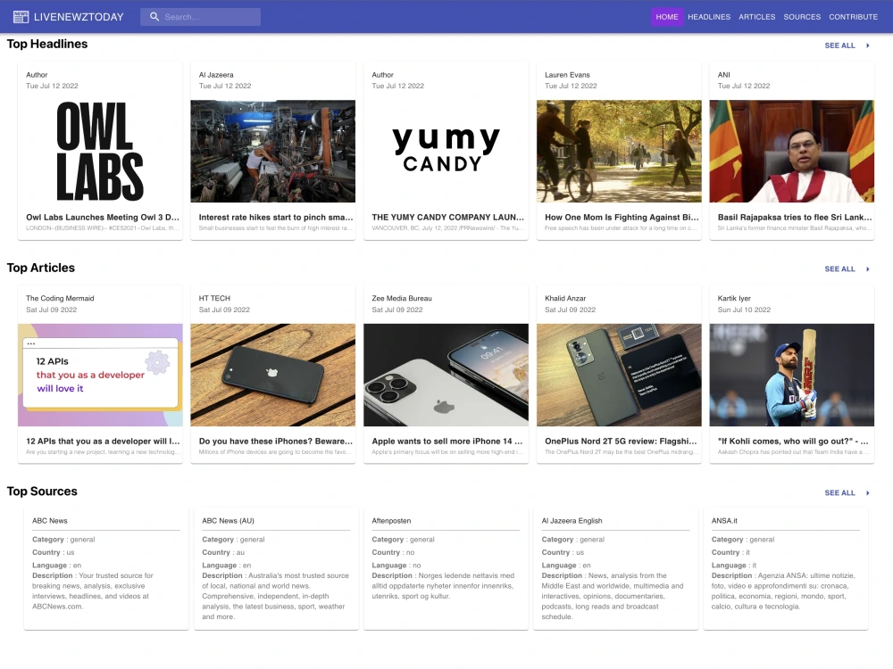Viewport: 893px width, 669px height.
Task: Select the Aftenposten source card title
Action: pos(391,521)
